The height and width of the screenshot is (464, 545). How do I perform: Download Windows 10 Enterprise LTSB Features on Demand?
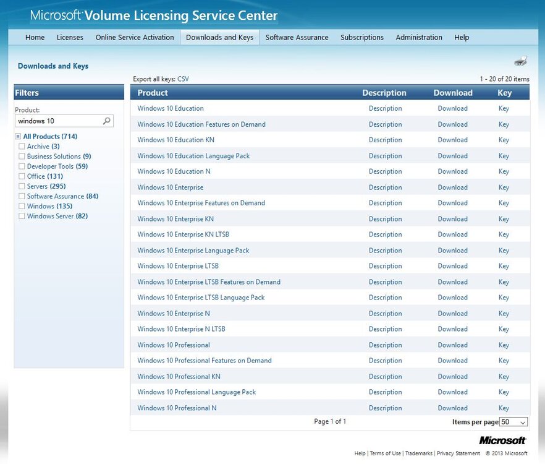pyautogui.click(x=452, y=282)
